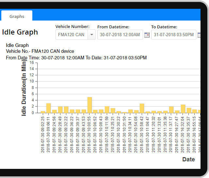This screenshot has width=209, height=178.
Task: Open the From Datetime calendar picker
Action: click(147, 35)
